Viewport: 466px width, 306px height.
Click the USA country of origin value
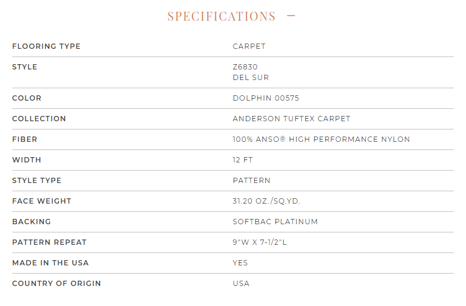(241, 284)
